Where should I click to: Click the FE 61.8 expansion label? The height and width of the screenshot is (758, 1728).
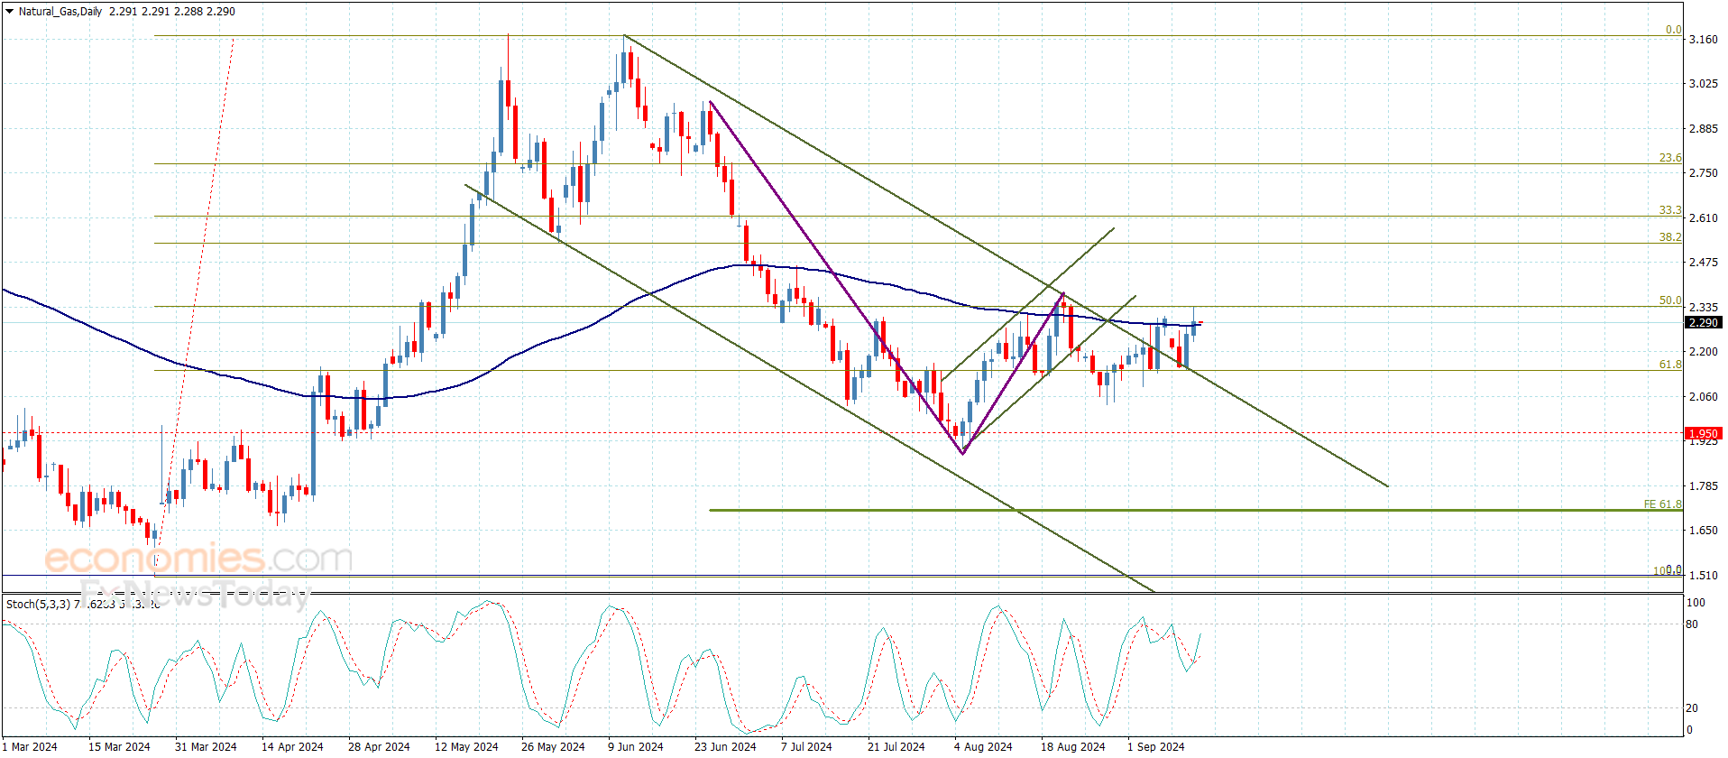point(1662,504)
